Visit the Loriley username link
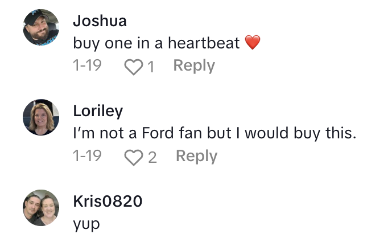This screenshot has height=238, width=388. tap(98, 112)
